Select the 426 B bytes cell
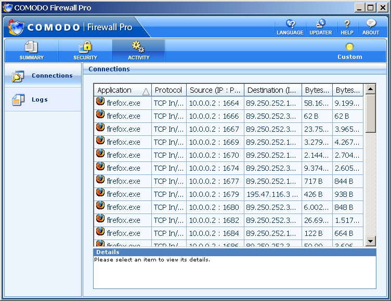Screen dimensions: 391x301 tap(317, 194)
